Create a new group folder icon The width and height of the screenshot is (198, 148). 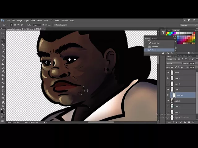(185, 122)
